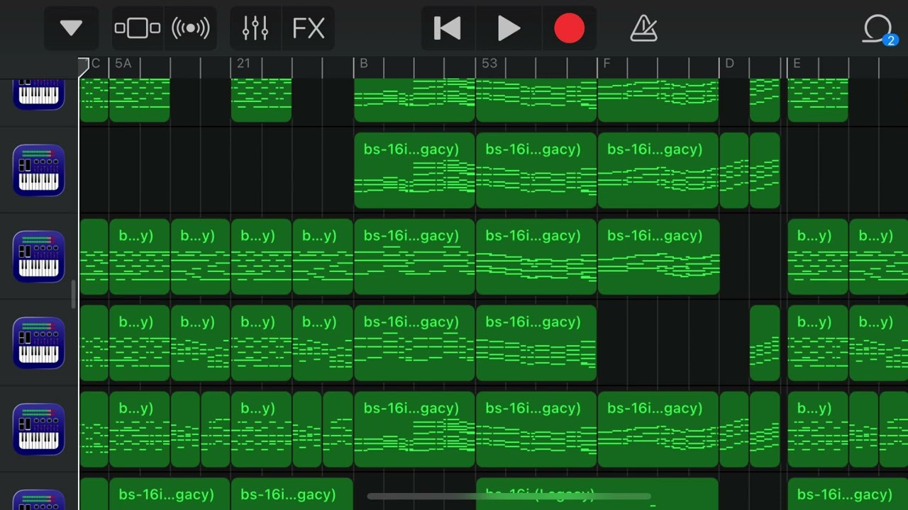Select third track's bs-16i region under marker F

tap(658, 256)
